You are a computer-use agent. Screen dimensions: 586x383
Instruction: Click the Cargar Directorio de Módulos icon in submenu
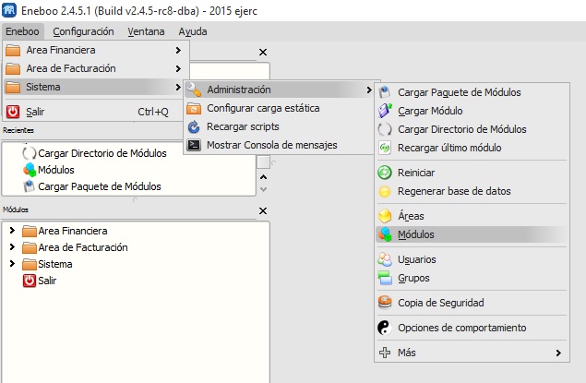click(x=385, y=129)
